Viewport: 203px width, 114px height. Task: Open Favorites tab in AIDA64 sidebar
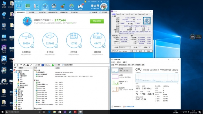(21, 68)
